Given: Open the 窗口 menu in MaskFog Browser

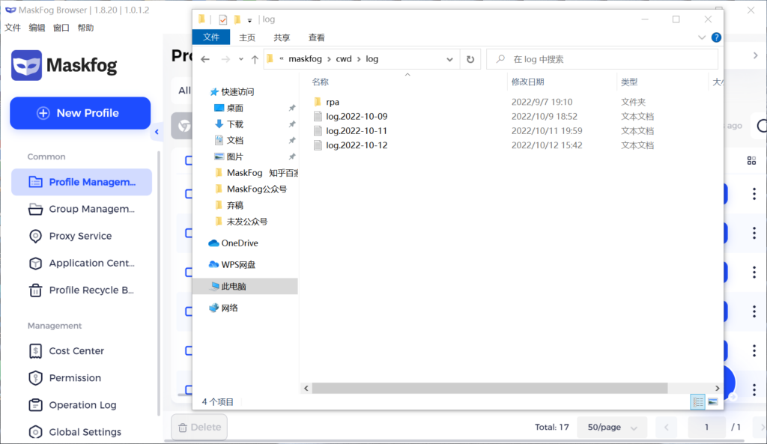Looking at the screenshot, I should click(x=61, y=28).
